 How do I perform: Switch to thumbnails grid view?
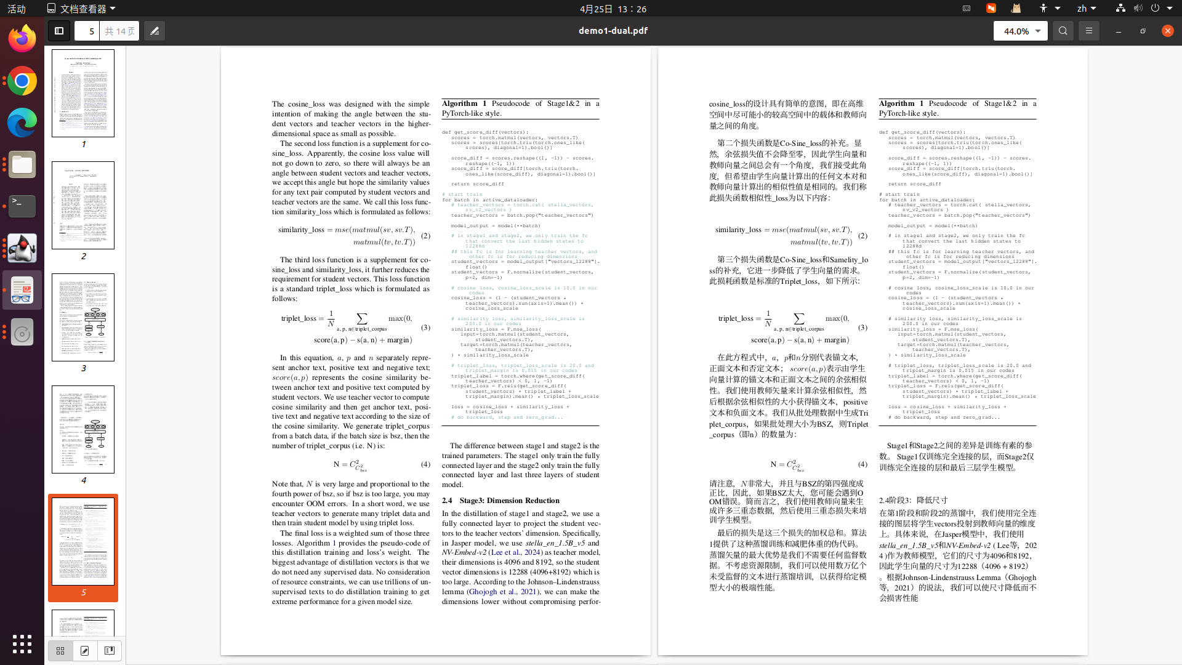point(60,651)
